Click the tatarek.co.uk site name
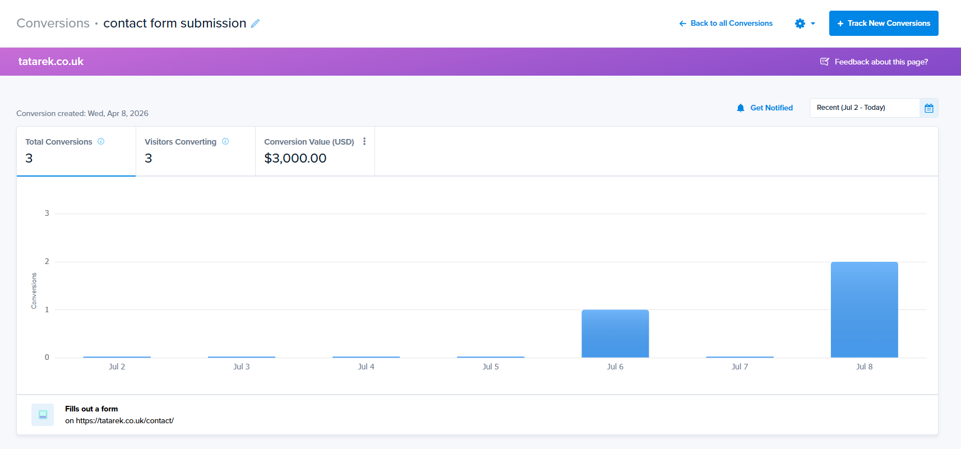 (x=51, y=62)
